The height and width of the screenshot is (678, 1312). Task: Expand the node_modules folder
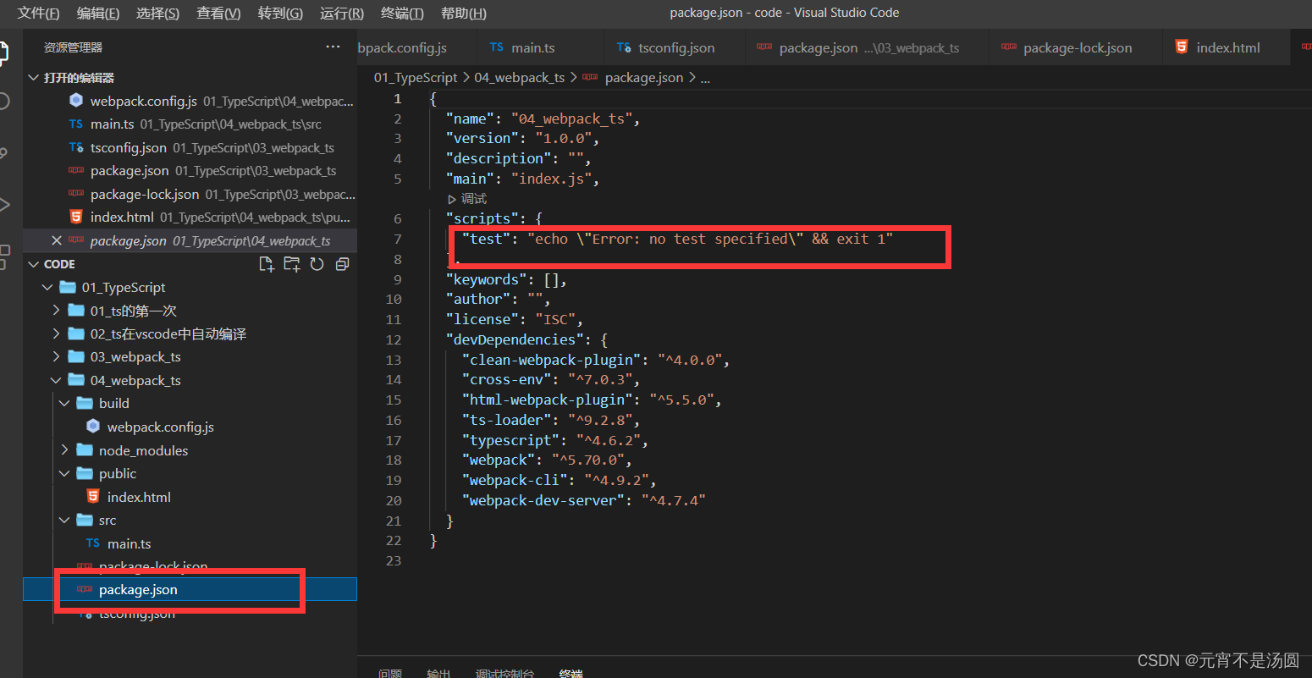click(64, 449)
